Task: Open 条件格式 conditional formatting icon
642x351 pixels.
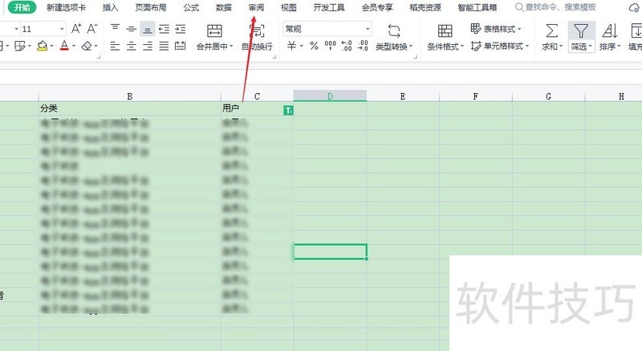Action: [445, 31]
